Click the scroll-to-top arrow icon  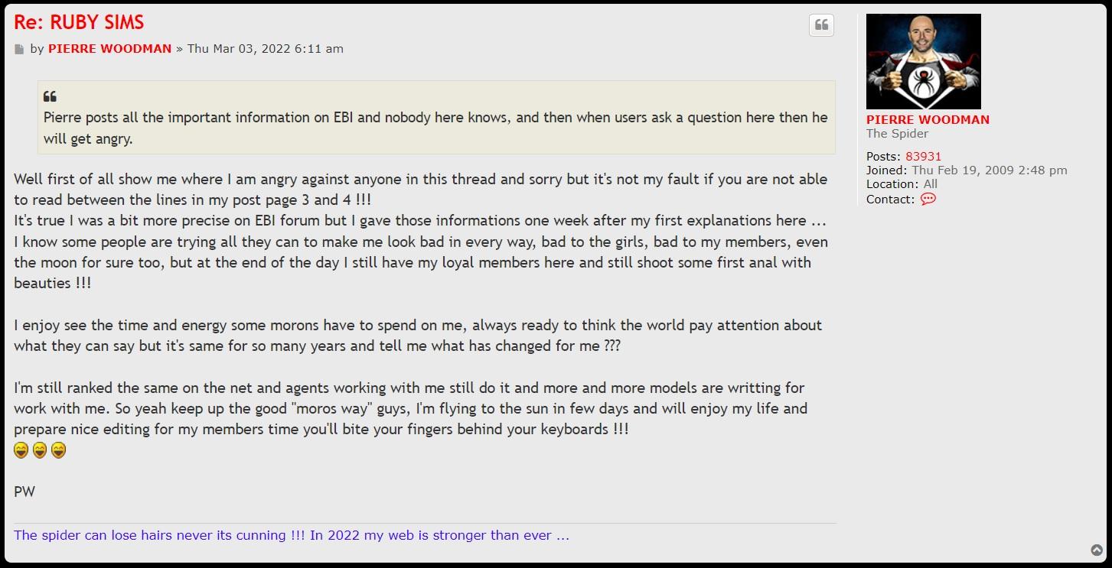click(x=1097, y=550)
